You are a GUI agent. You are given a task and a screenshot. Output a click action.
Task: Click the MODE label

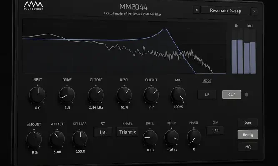(207, 81)
